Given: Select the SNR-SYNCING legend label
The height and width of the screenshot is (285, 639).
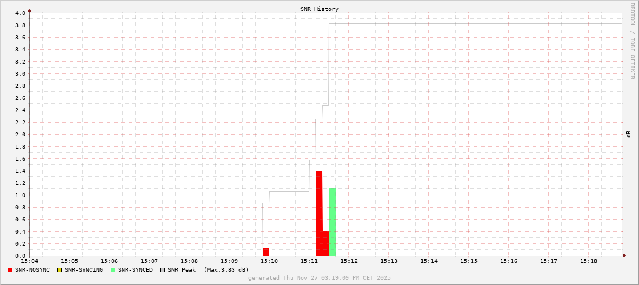Looking at the screenshot, I should pyautogui.click(x=83, y=270).
